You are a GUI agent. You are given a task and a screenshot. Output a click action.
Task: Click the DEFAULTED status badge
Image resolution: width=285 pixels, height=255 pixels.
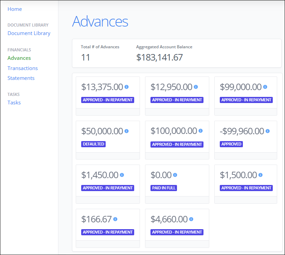tap(93, 144)
